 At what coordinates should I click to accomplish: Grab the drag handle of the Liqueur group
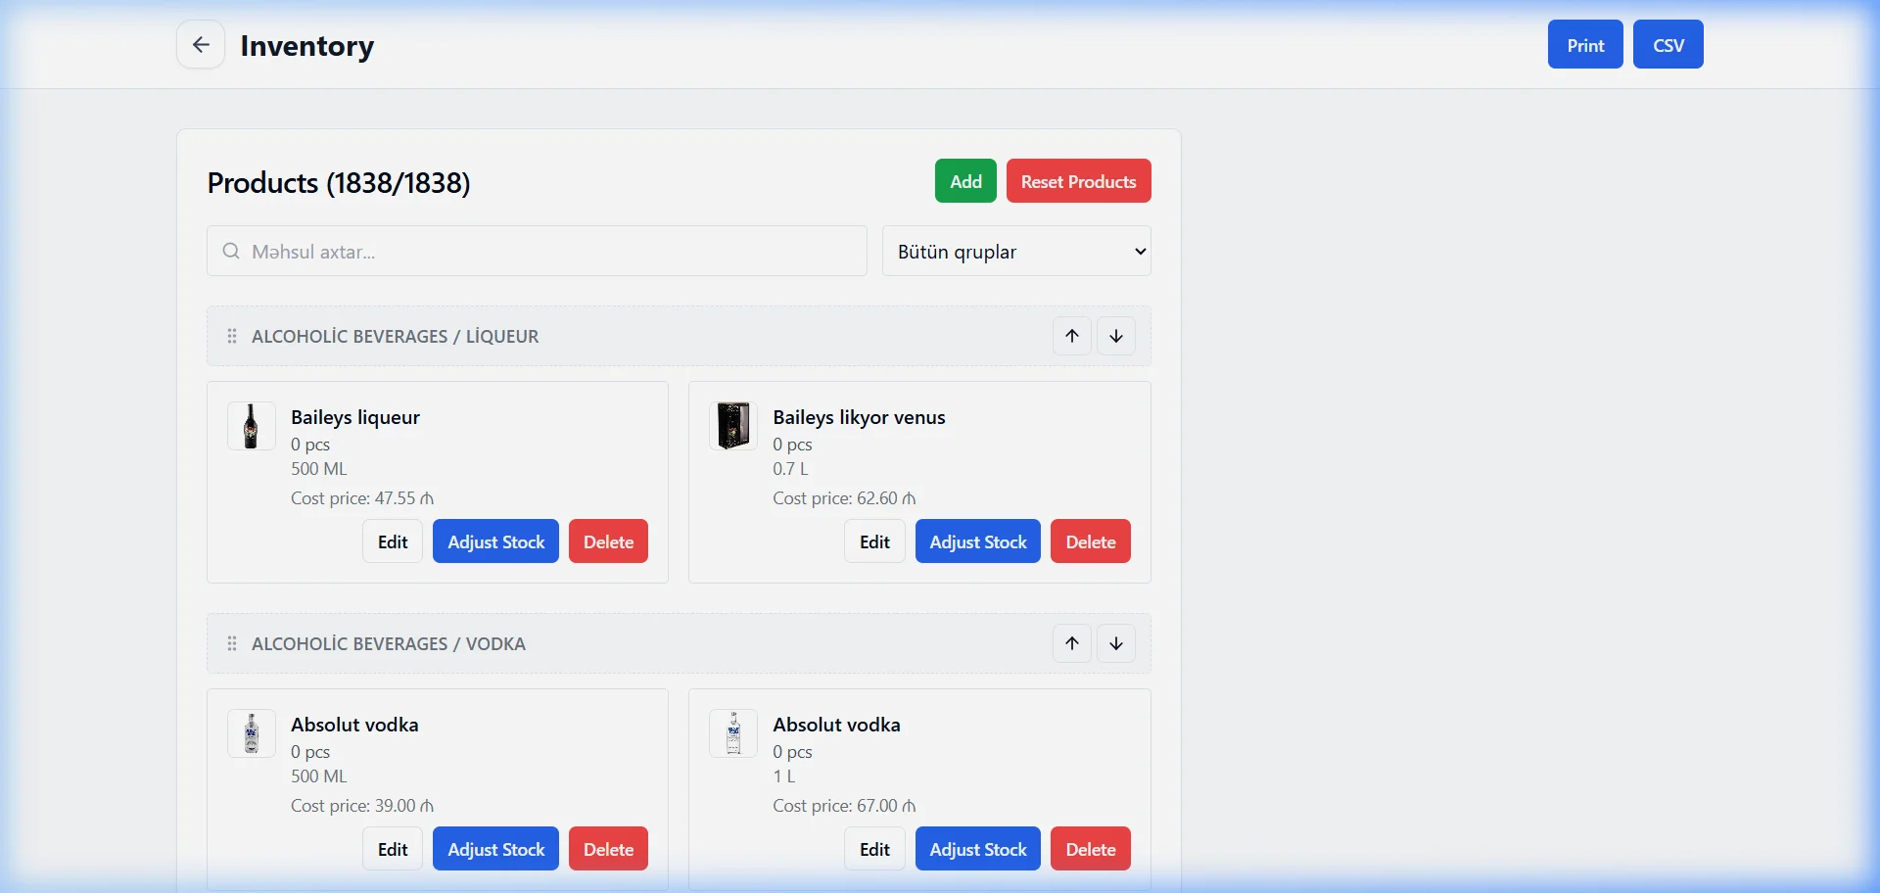pyautogui.click(x=232, y=336)
